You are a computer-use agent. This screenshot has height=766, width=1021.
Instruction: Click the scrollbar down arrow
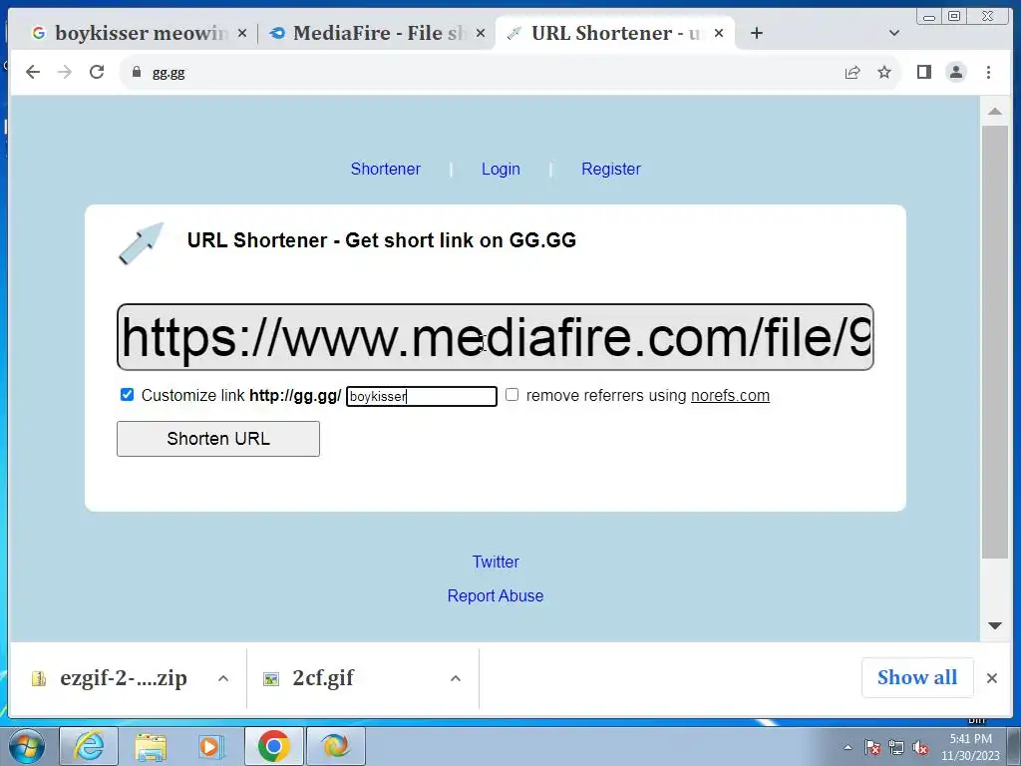(x=994, y=626)
